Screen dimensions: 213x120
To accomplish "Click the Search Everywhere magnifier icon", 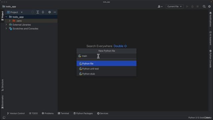I will coord(204,6).
